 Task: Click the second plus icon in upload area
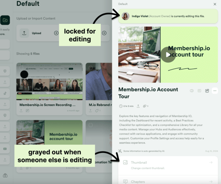coord(104,33)
